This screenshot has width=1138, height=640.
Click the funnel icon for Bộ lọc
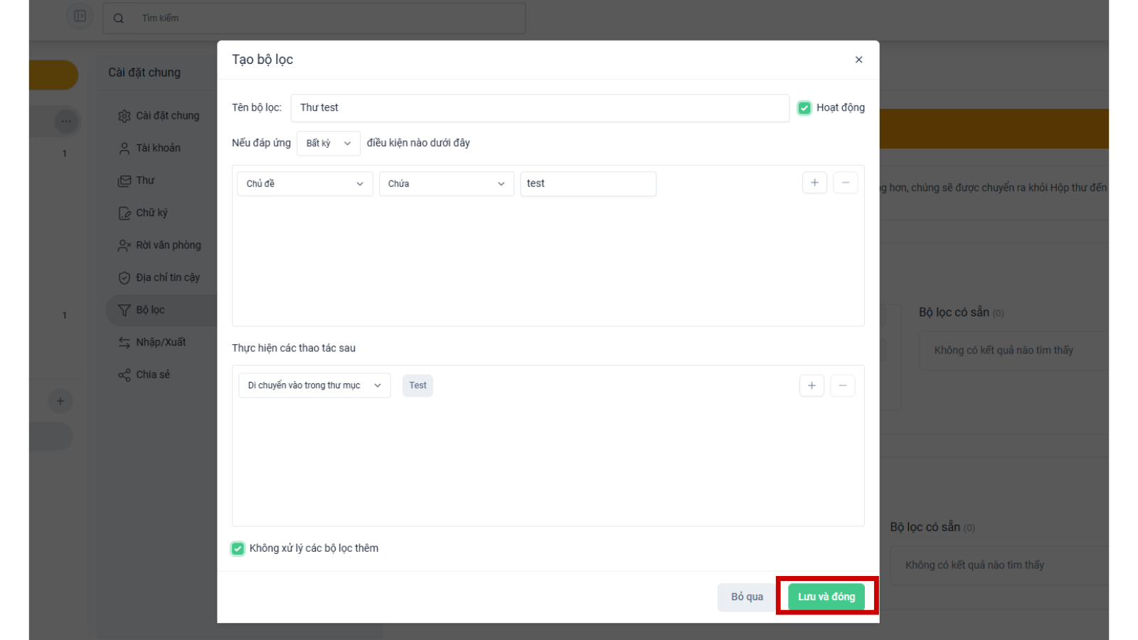click(x=124, y=310)
